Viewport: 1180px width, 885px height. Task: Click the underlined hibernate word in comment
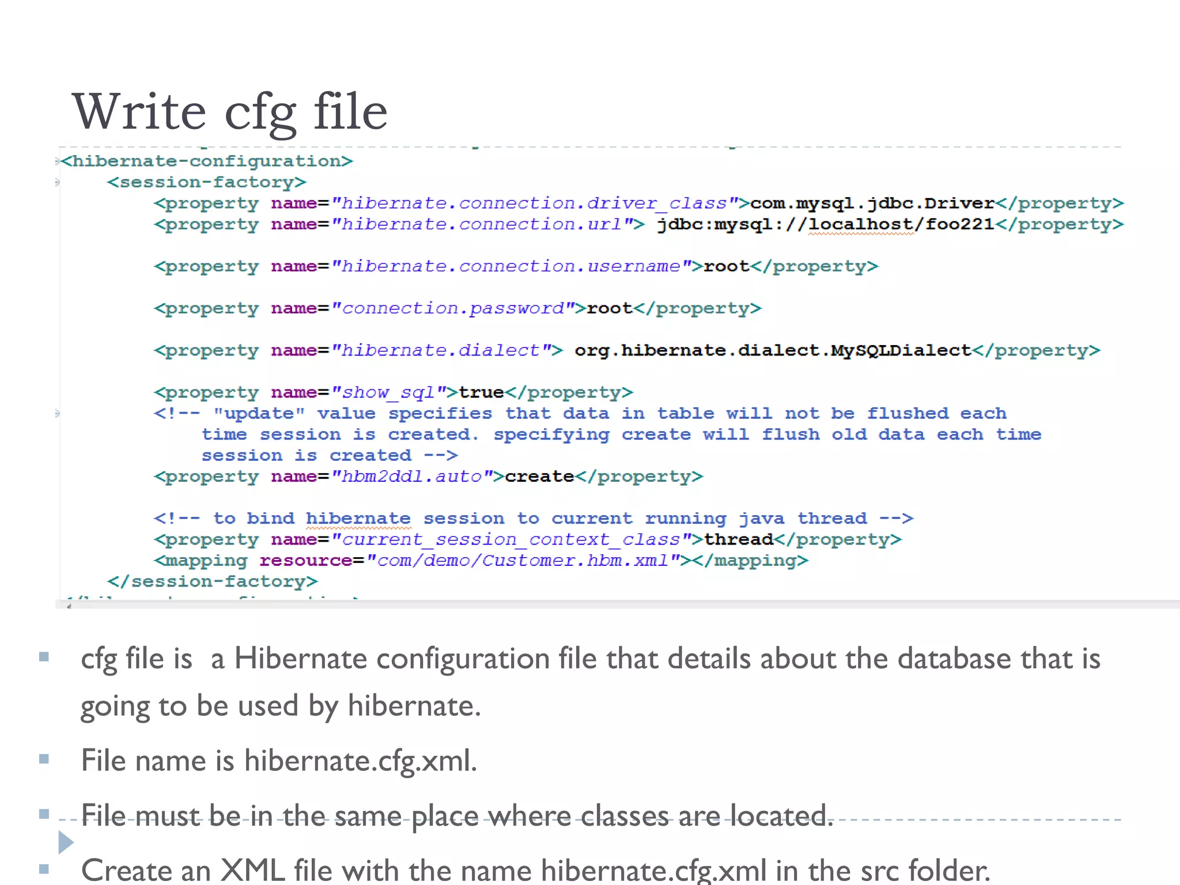coord(358,519)
